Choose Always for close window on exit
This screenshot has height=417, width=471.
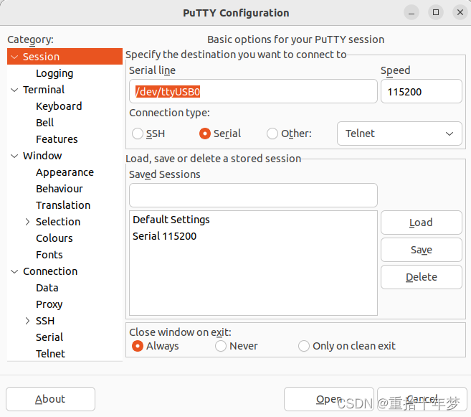(138, 346)
